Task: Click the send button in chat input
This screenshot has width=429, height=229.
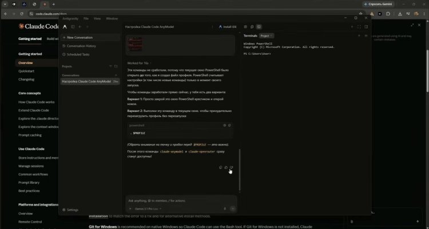Action: click(x=233, y=209)
